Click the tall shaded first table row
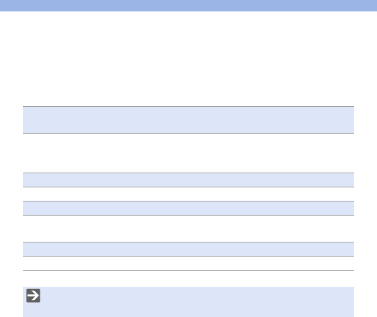The image size is (377, 317). point(188,120)
